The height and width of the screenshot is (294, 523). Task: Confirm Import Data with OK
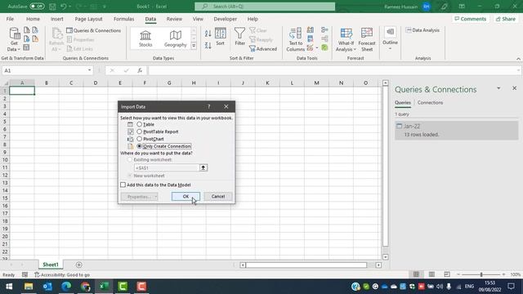coord(186,196)
